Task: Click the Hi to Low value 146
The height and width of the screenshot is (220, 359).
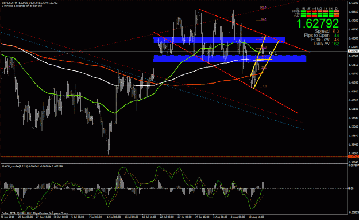Action: point(335,40)
